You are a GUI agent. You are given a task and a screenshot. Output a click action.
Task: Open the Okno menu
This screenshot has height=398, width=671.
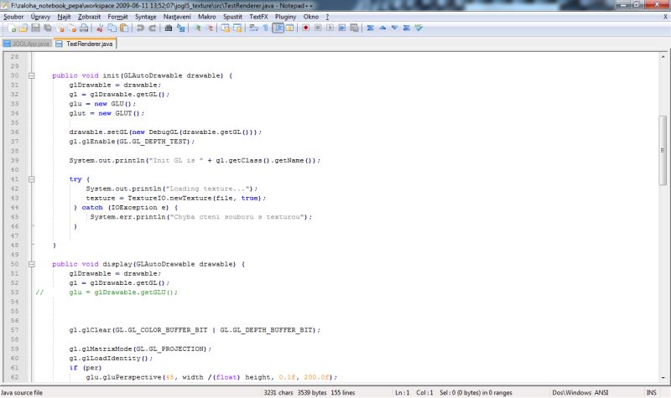(310, 17)
